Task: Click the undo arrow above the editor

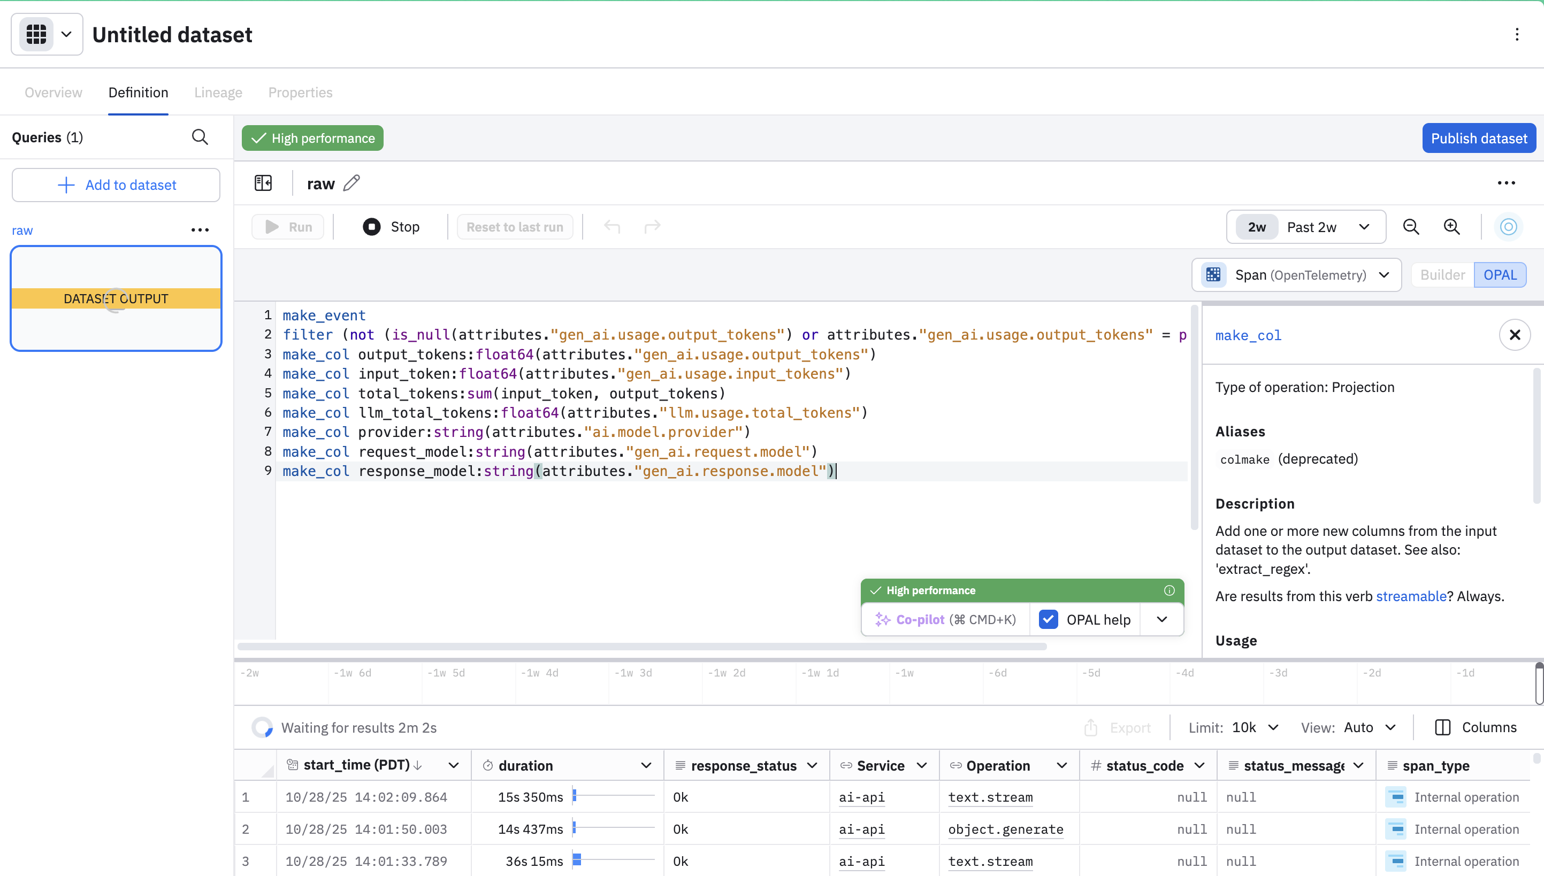Action: tap(612, 226)
